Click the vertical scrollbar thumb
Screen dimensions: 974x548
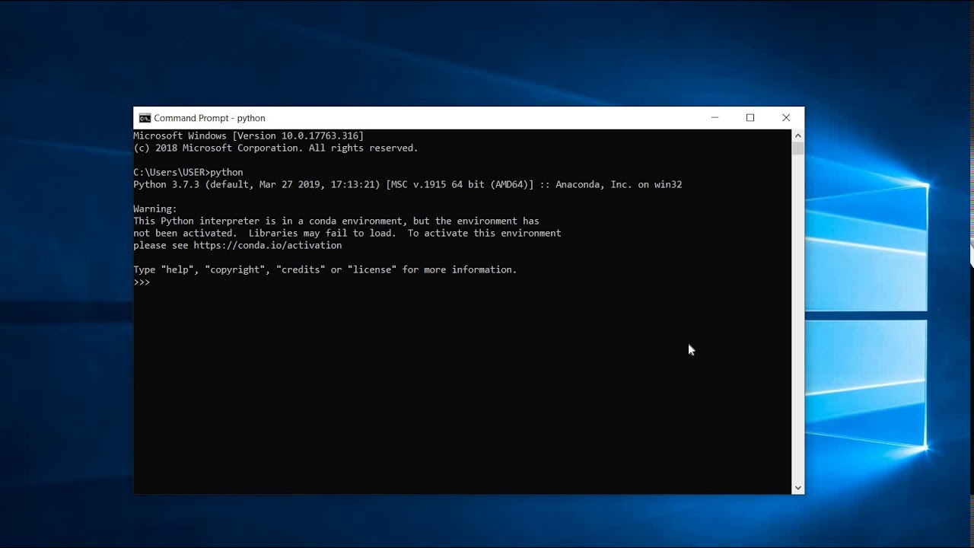click(797, 148)
